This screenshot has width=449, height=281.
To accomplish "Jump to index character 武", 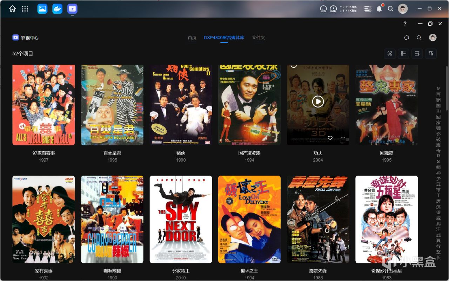I will coord(438,235).
